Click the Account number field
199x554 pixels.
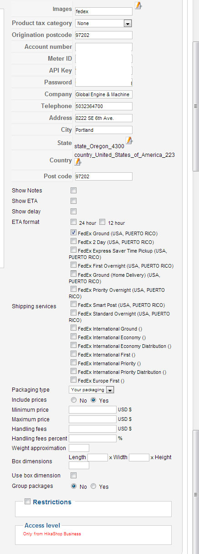click(x=103, y=47)
